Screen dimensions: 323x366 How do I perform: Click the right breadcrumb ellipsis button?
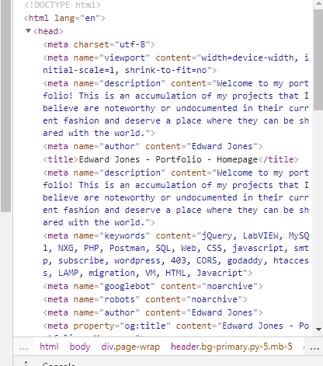tap(314, 347)
